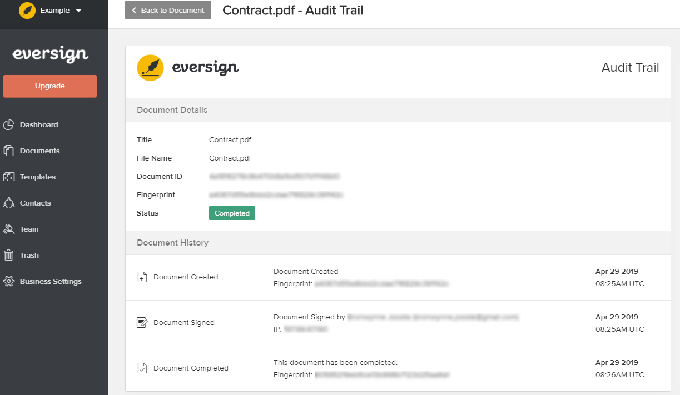Viewport: 680px width, 395px height.
Task: Click the Document Created file icon
Action: point(142,277)
